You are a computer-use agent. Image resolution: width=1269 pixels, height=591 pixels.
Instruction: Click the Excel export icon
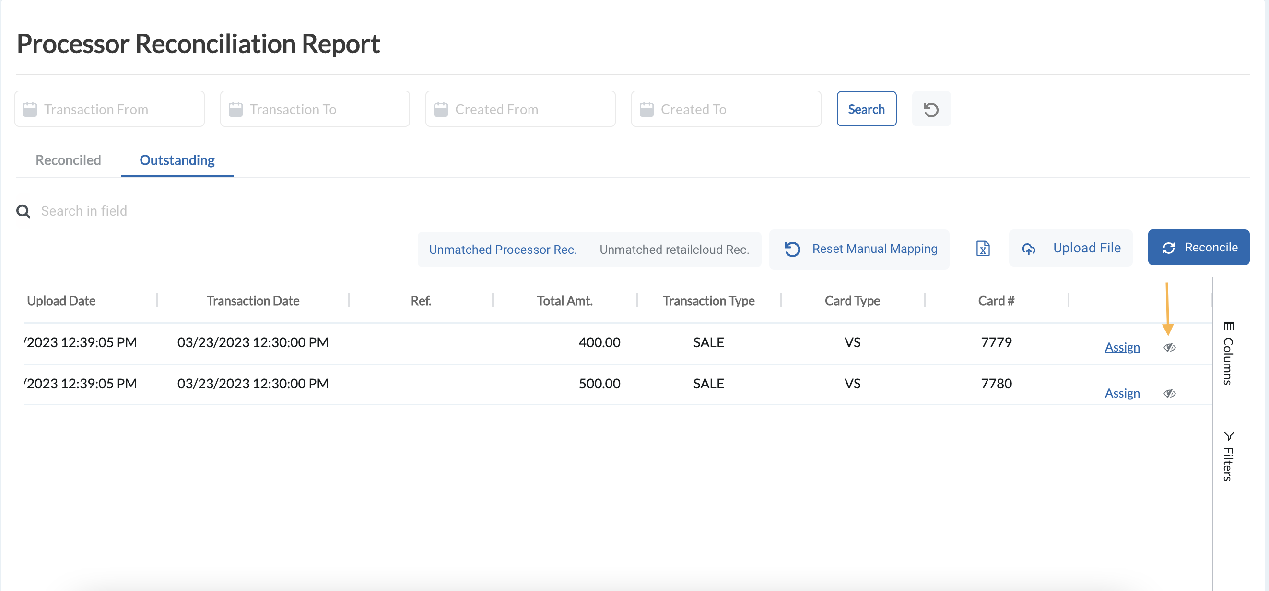[x=982, y=249]
